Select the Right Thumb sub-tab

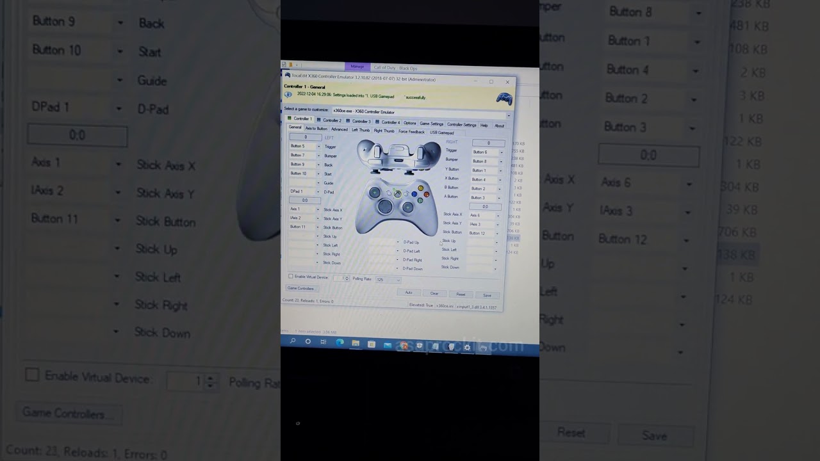coord(384,131)
